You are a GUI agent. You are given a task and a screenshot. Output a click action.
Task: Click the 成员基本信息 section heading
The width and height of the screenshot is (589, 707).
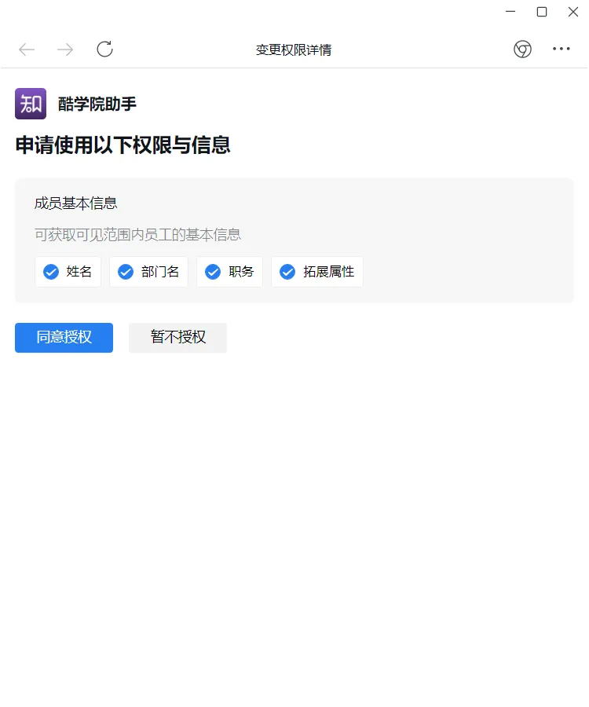[75, 203]
